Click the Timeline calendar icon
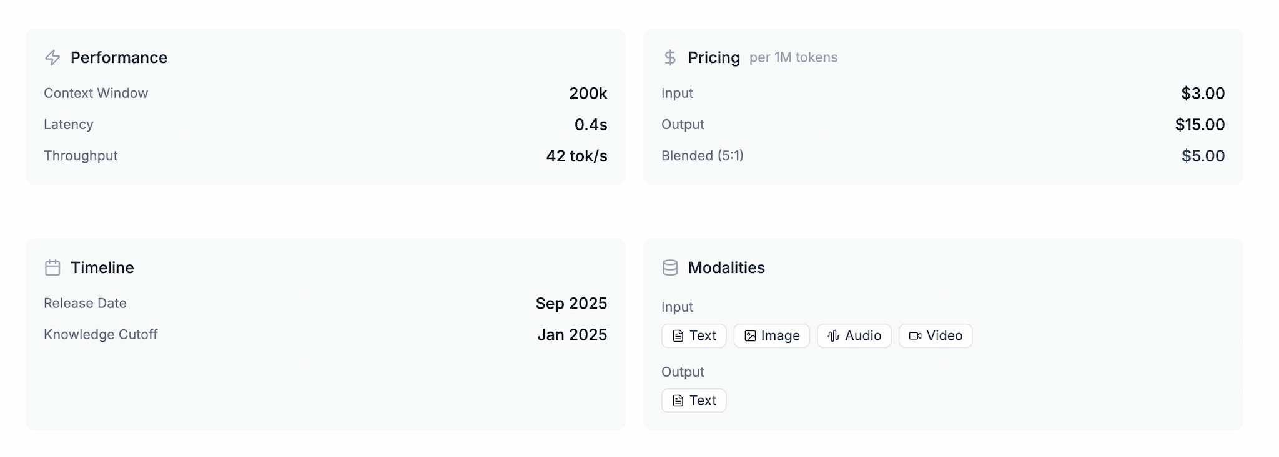 click(x=52, y=268)
